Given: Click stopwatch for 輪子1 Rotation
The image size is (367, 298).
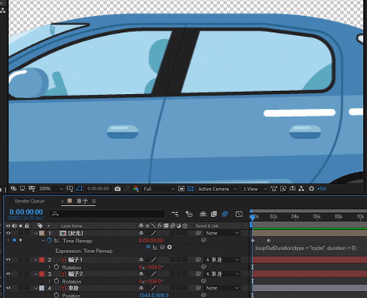Looking at the screenshot, I should [x=57, y=267].
